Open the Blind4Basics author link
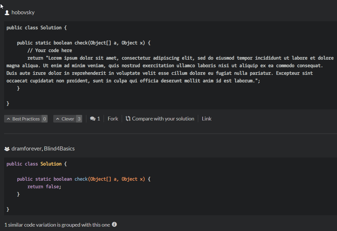The height and width of the screenshot is (231, 337). coord(59,148)
